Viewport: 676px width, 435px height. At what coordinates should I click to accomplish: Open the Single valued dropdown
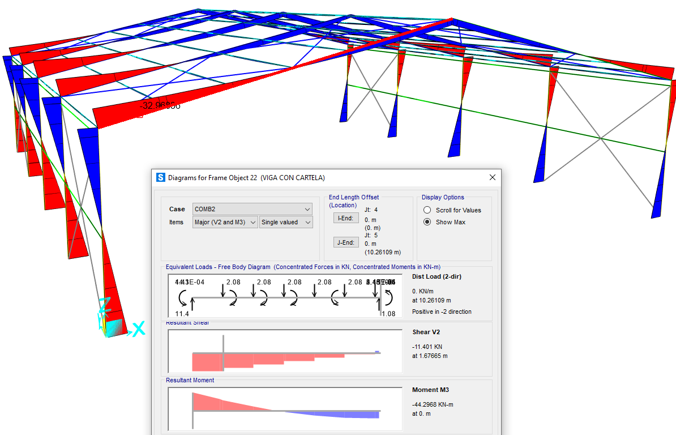(x=286, y=223)
